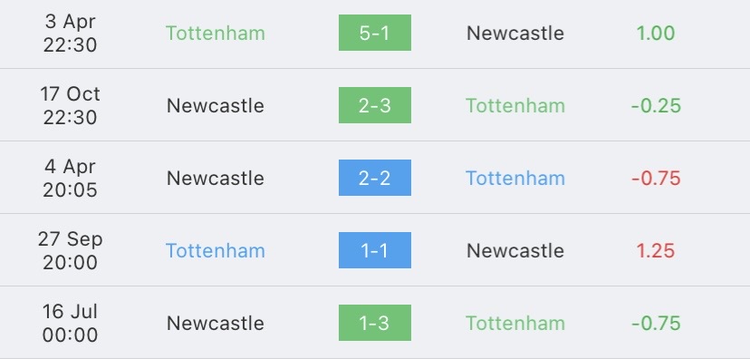Open Newcastle in the 27 Sep match
This screenshot has width=750, height=359.
click(x=515, y=251)
